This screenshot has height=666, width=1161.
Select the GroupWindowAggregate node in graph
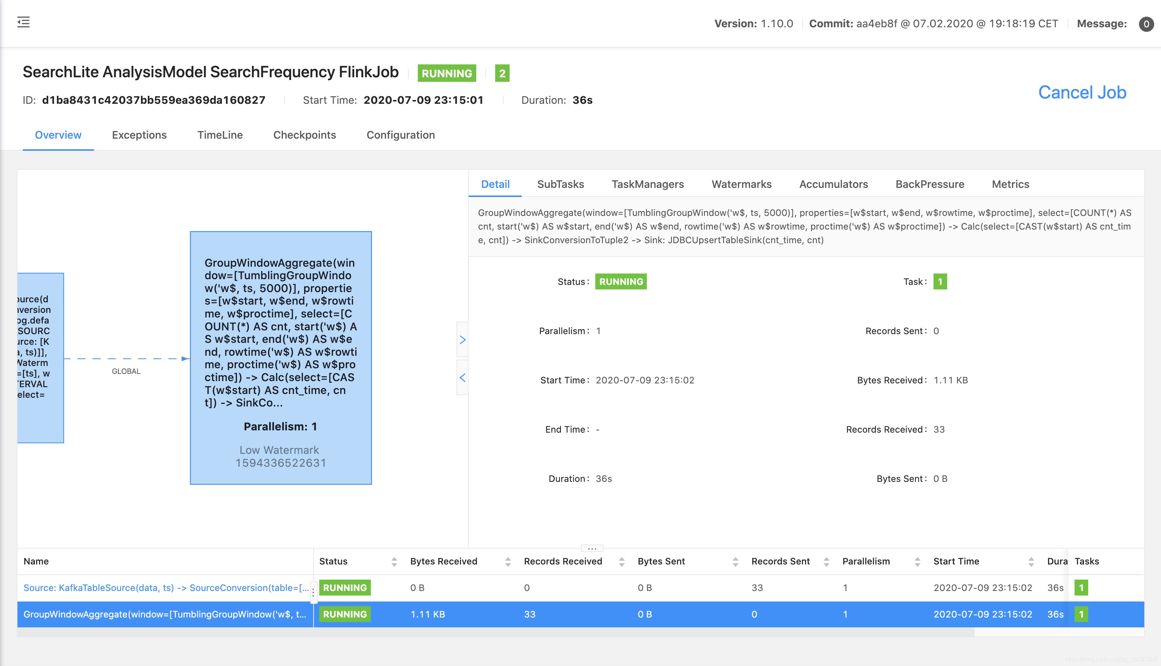[281, 358]
